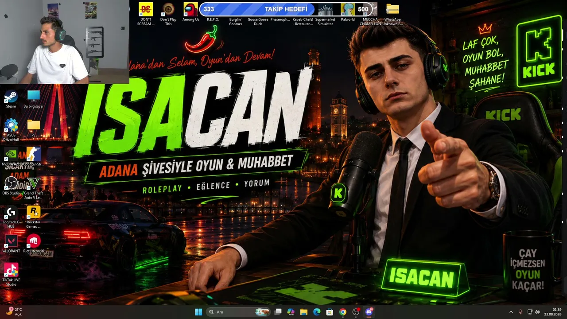Switch to OBS Studio on the taskbar

point(356,312)
